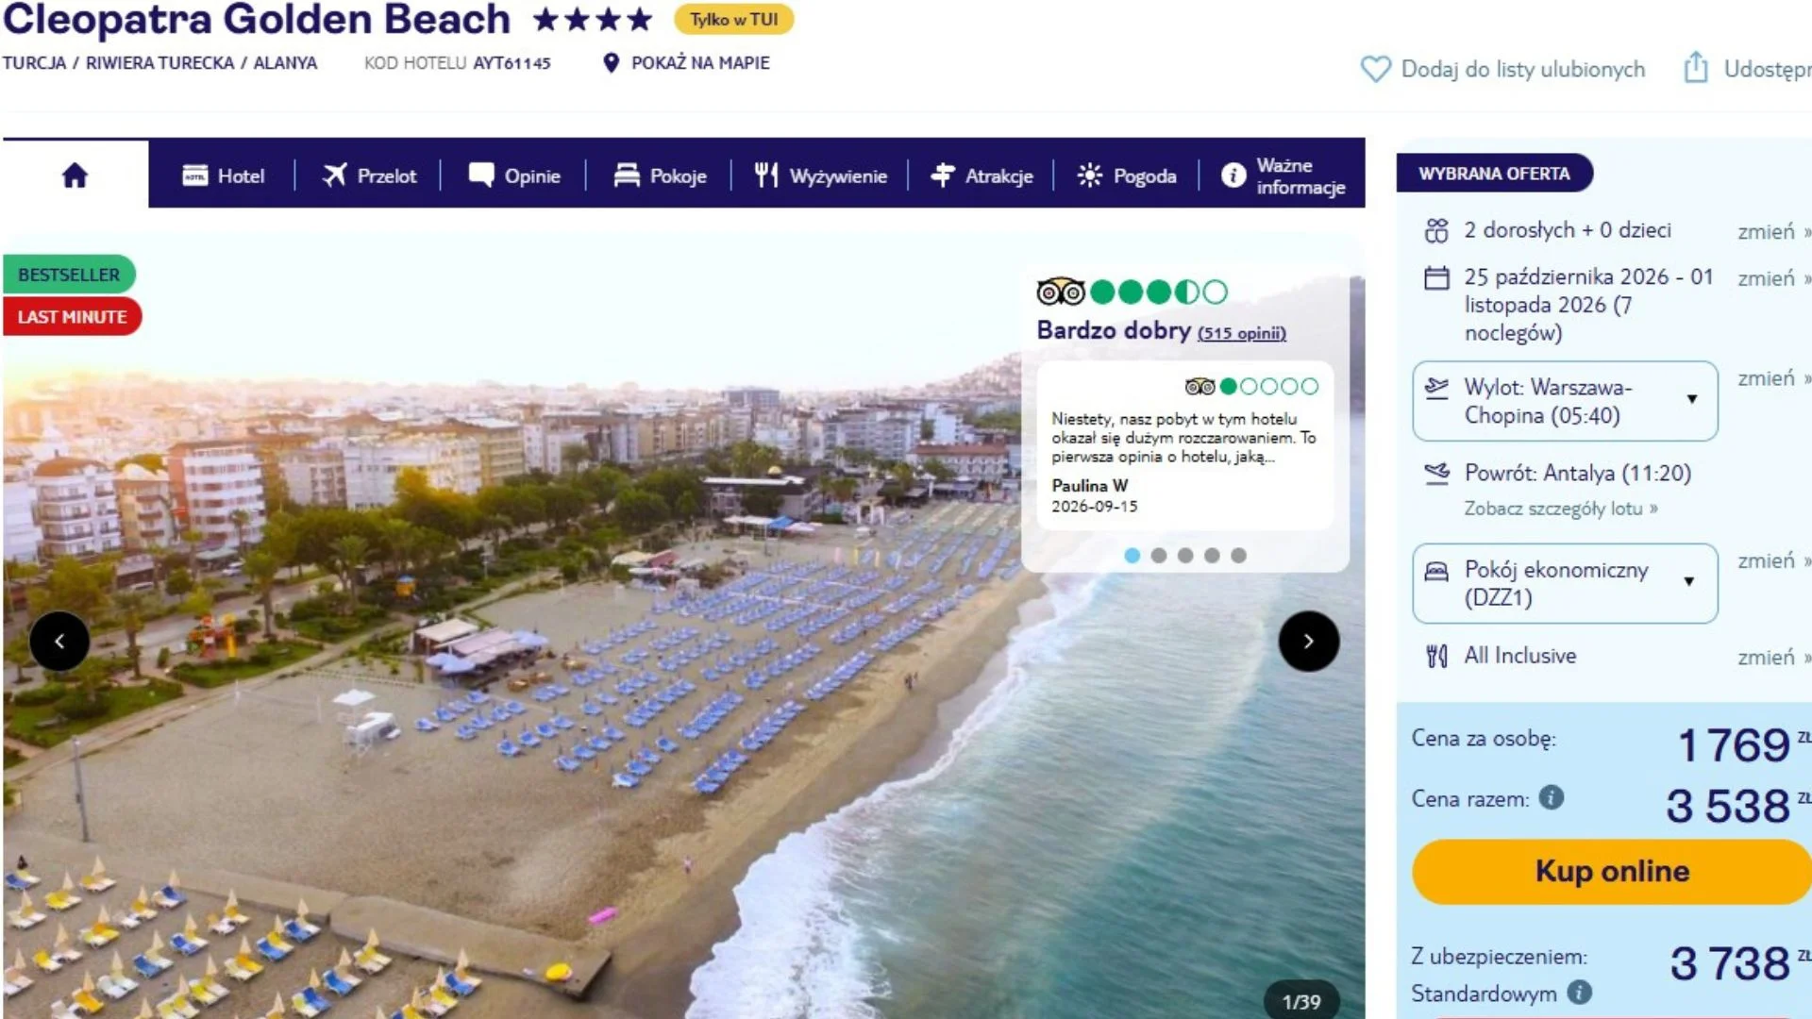Switch to the Opinie tab
Screen dimensions: 1812x1019
514,175
